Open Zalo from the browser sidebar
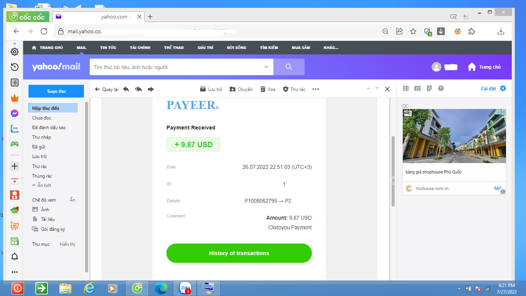This screenshot has height=296, width=526. tap(14, 129)
